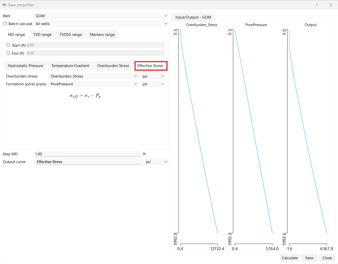
Task: Change the Overburden stress psi unit dropdown
Action: coord(152,76)
